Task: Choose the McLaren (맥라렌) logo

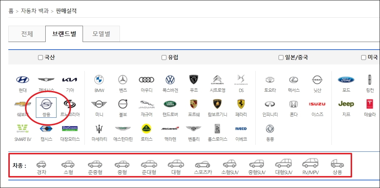Action: click(x=170, y=128)
